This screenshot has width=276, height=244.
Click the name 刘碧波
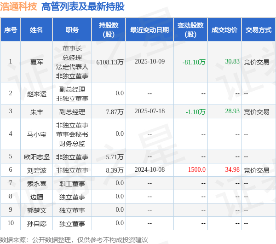[37, 170]
